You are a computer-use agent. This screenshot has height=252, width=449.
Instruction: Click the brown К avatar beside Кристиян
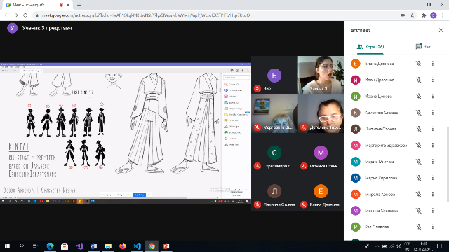[x=356, y=113]
